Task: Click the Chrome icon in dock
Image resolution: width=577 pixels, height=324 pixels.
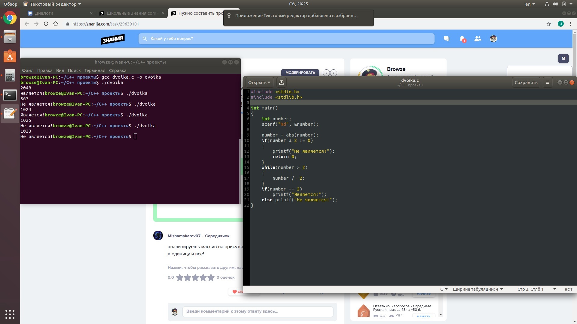Action: tap(10, 18)
